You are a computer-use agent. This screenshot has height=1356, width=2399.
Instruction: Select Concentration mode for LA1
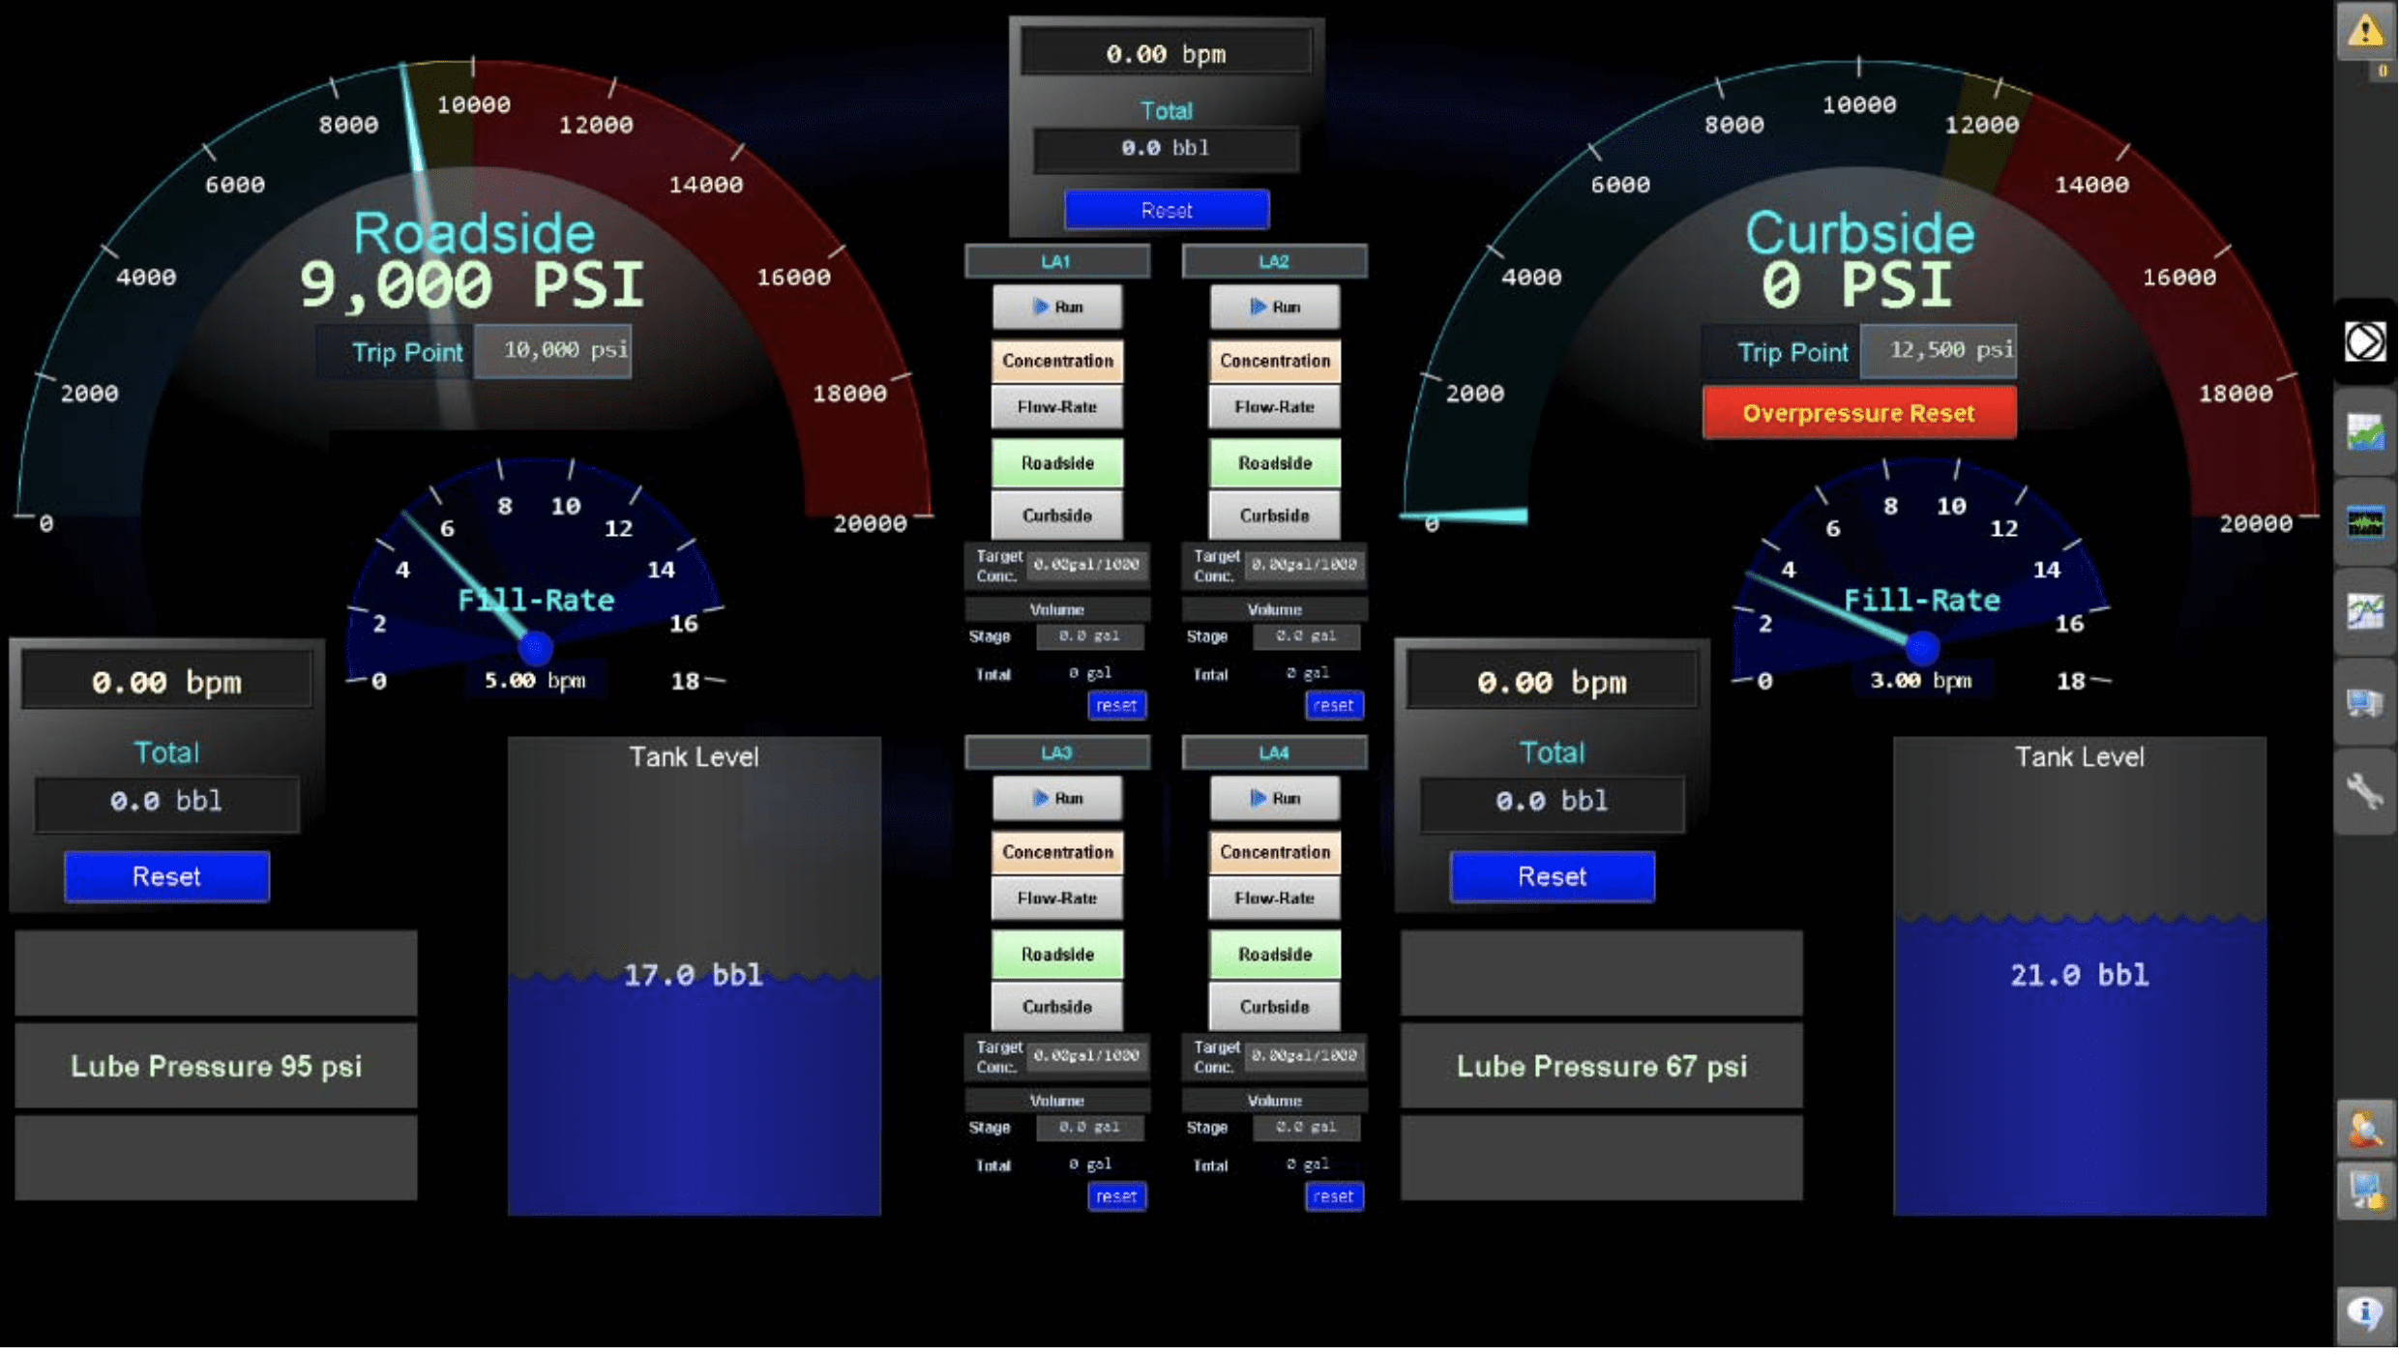pyautogui.click(x=1057, y=361)
